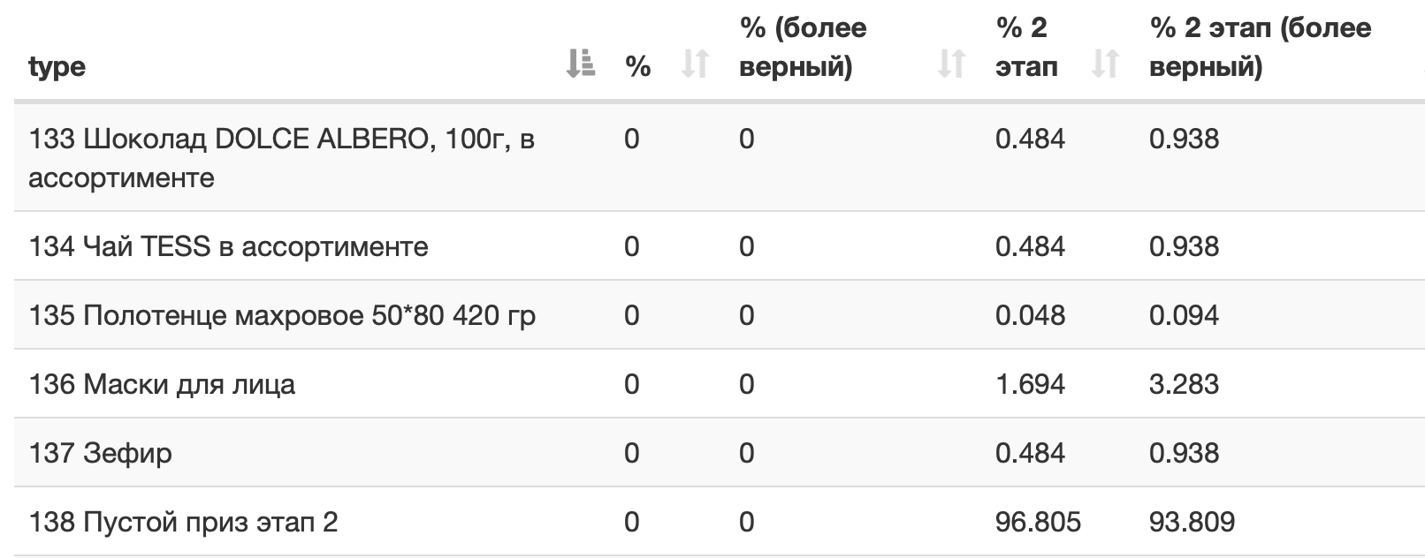Click the 3.283 value cell

1184,384
